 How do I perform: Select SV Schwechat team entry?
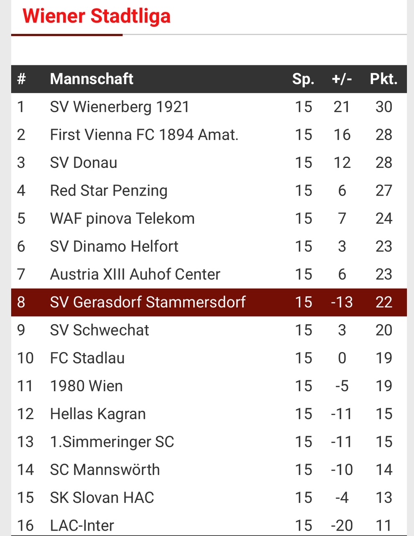click(209, 330)
